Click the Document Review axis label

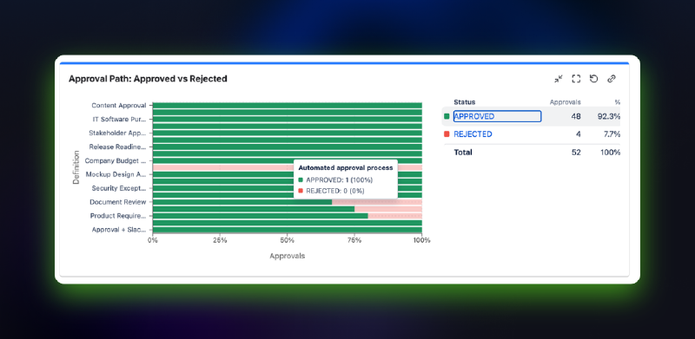[118, 202]
